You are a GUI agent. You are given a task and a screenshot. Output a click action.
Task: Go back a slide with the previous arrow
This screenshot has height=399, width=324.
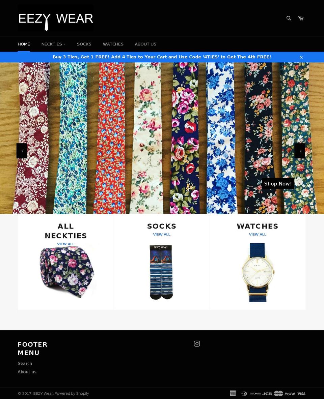[x=22, y=151]
